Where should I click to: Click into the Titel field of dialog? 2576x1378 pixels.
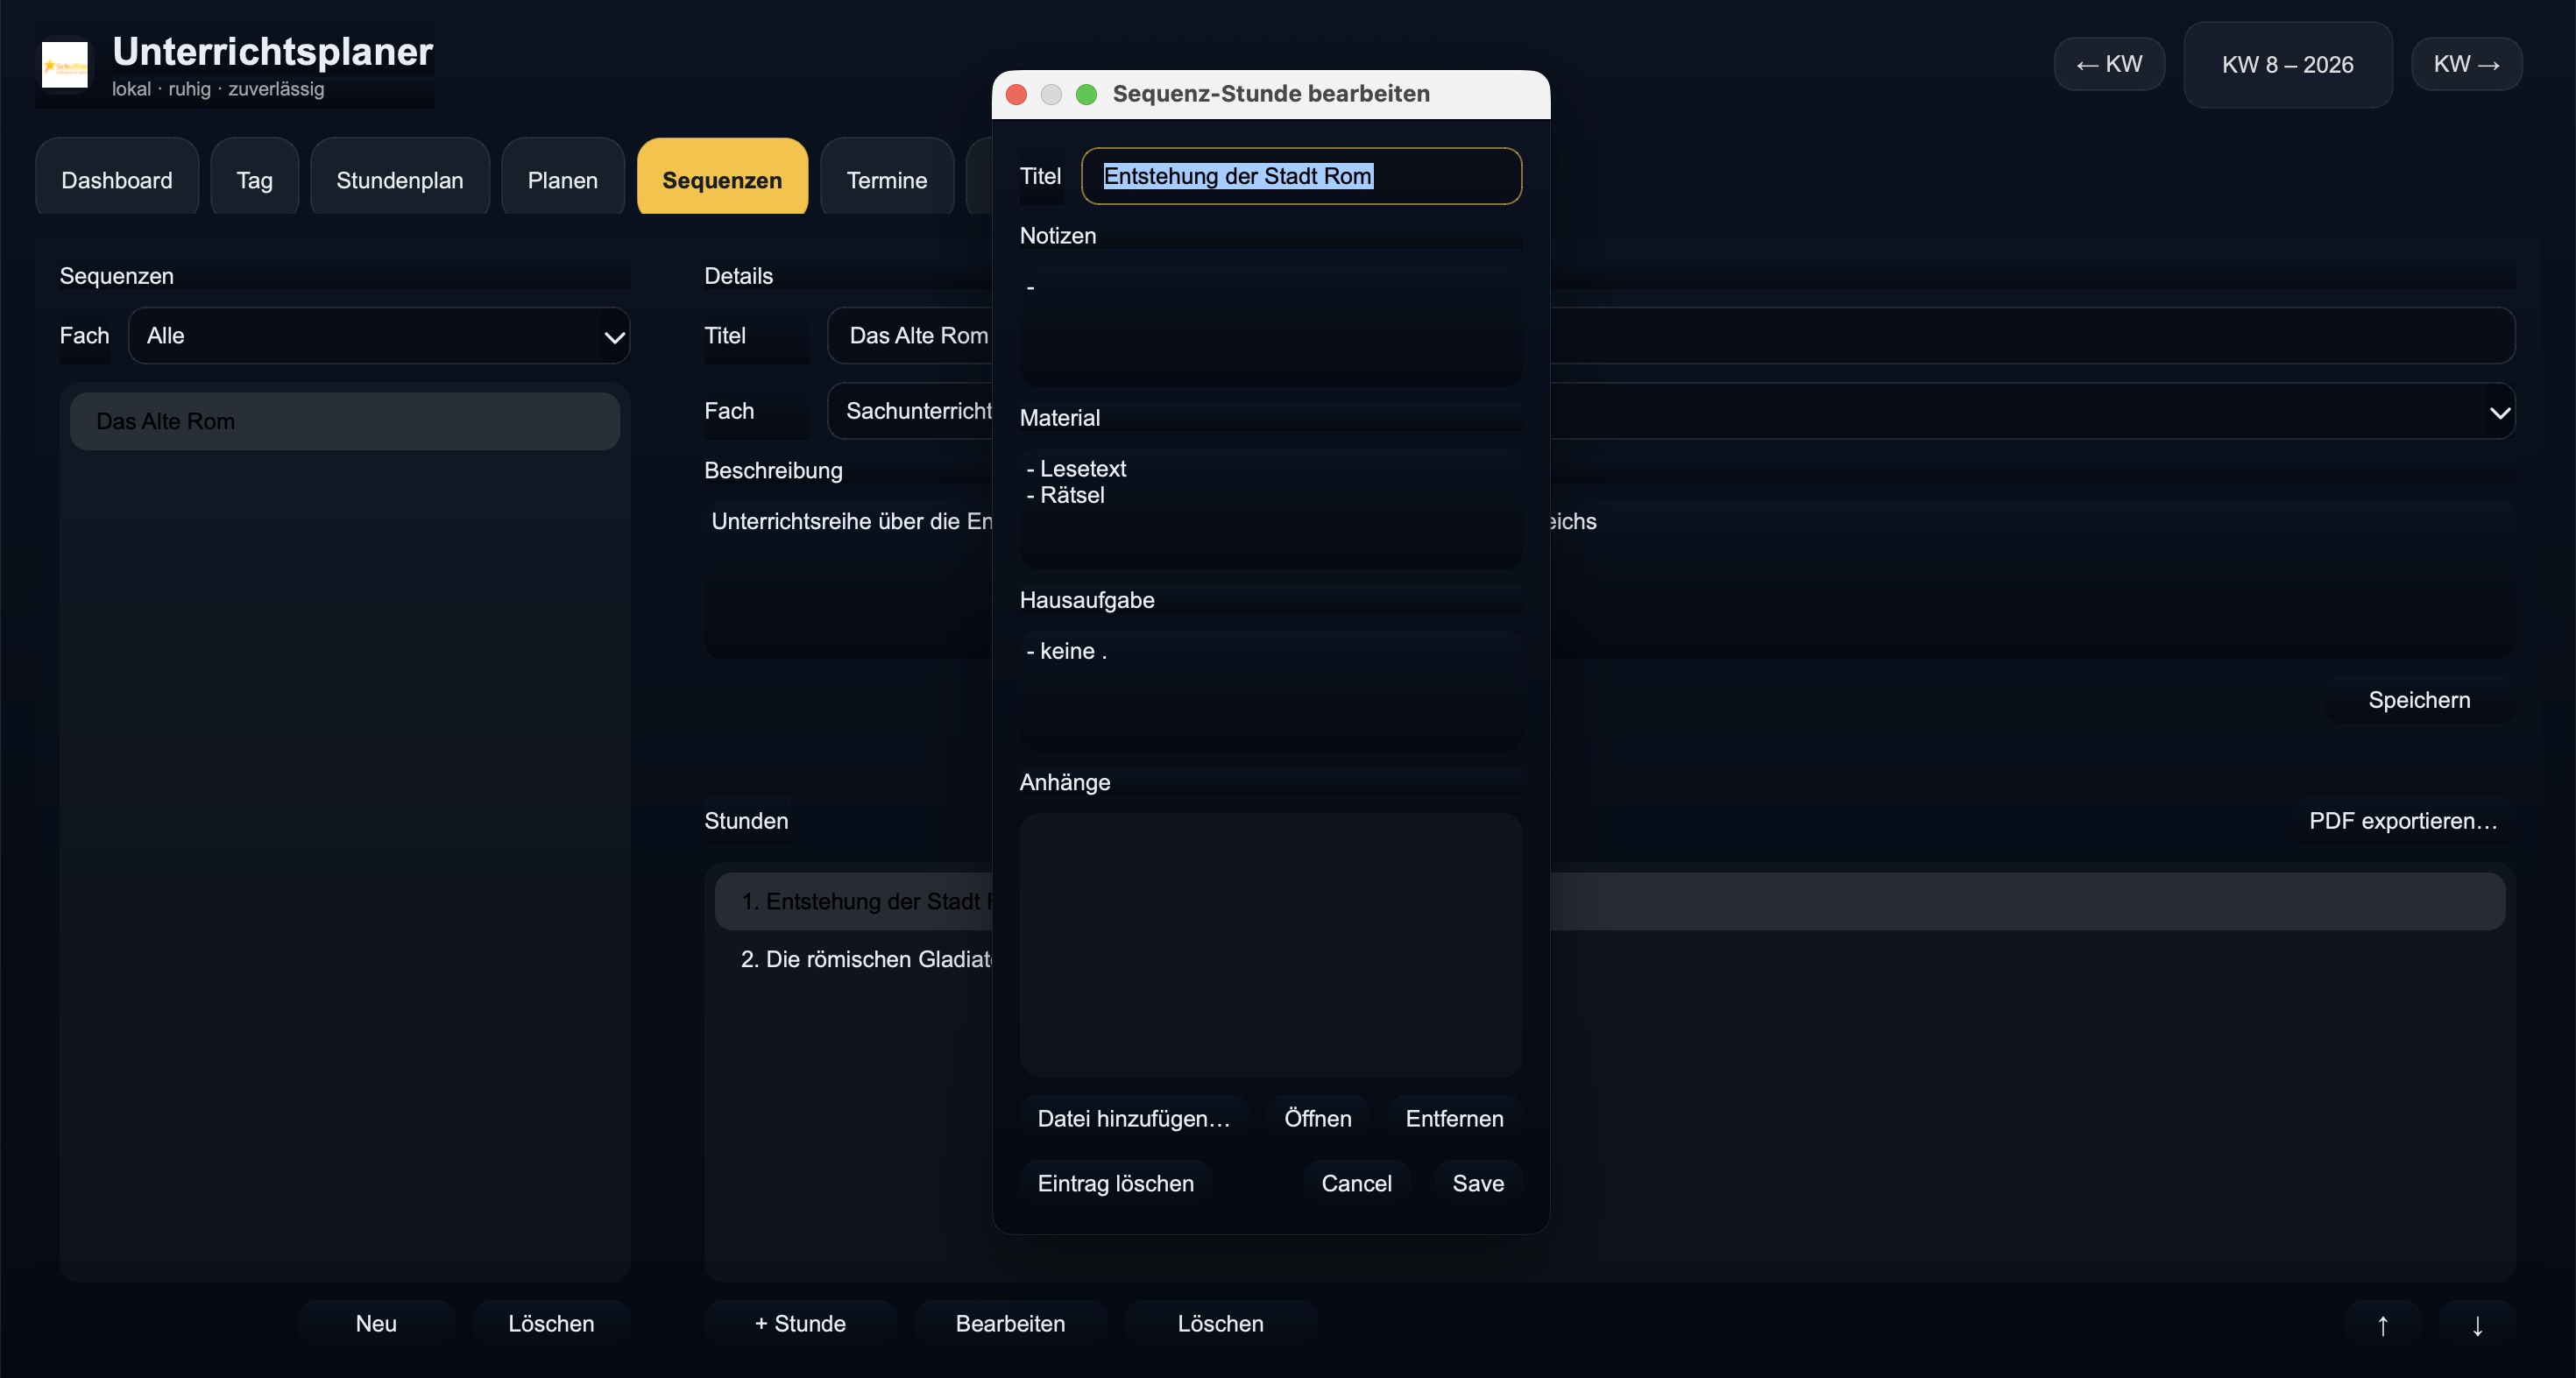coord(1300,176)
